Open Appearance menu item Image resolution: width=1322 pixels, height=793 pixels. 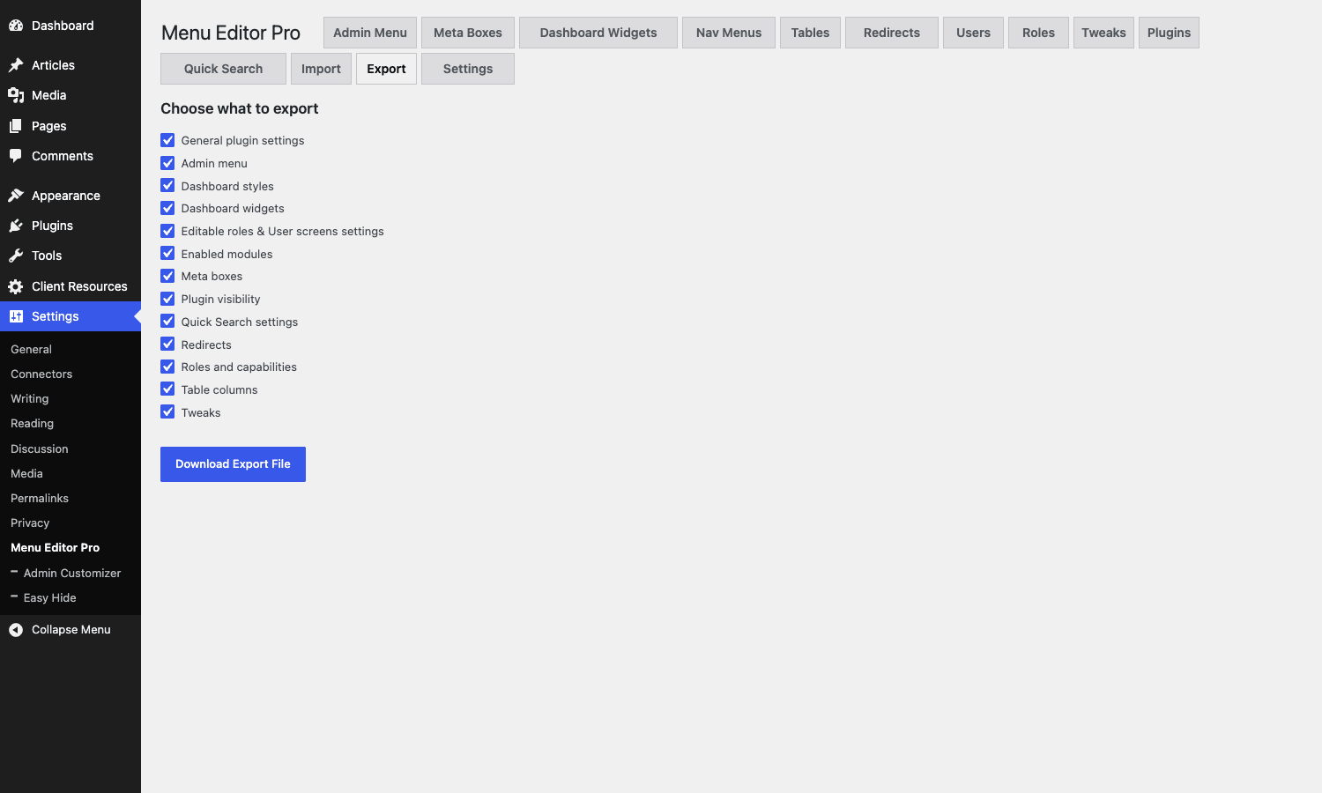[71, 196]
